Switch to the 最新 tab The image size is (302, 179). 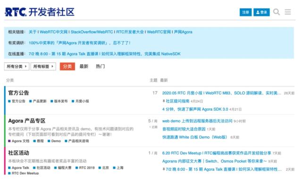click(x=84, y=66)
